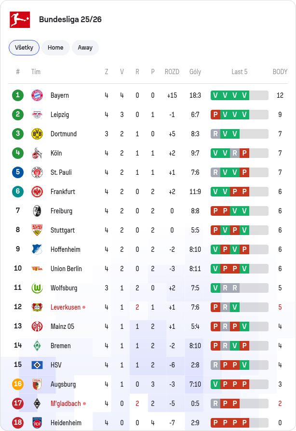Click the HSV diamond logo
296x431 pixels.
[x=37, y=365]
